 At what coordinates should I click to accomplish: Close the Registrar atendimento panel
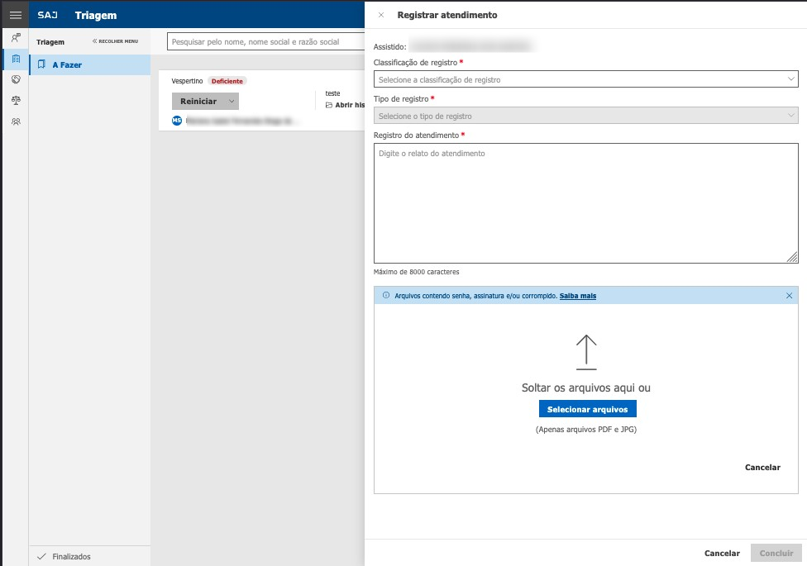tap(381, 15)
